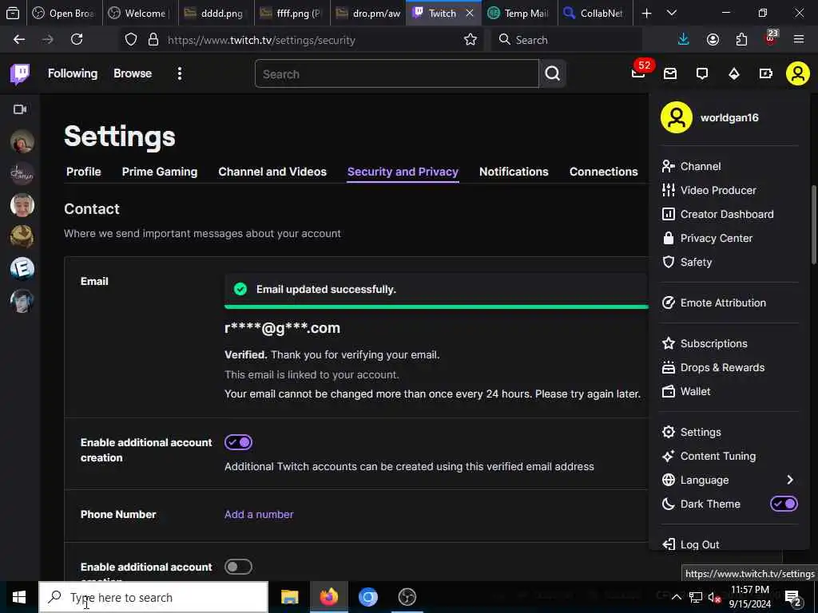
Task: Switch to the Notifications tab
Action: (514, 172)
